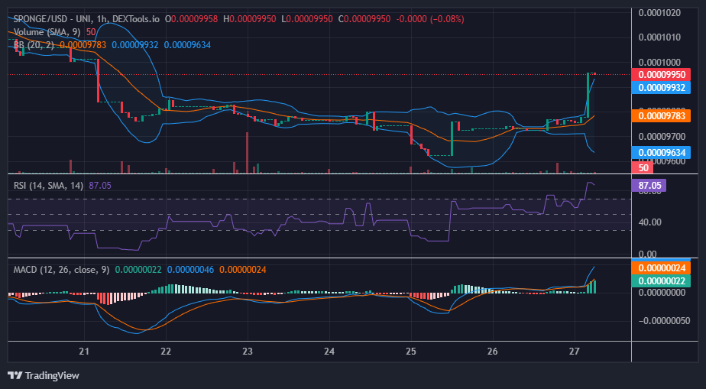The height and width of the screenshot is (389, 706).
Task: Click the orange basis tag 0.00009783
Action: [x=660, y=115]
